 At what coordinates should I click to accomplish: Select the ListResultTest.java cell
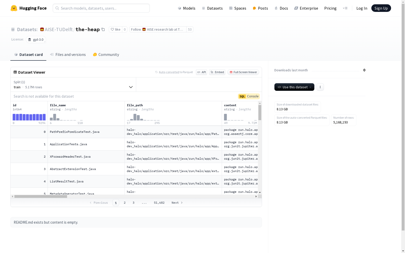[x=86, y=181]
